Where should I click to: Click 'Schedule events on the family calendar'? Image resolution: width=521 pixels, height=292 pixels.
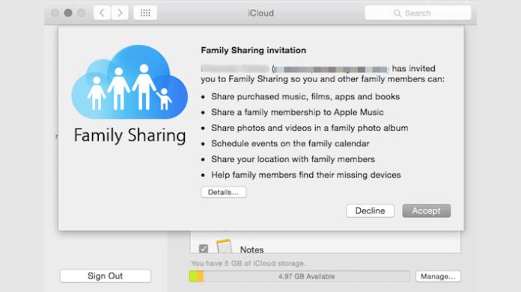[x=290, y=143]
